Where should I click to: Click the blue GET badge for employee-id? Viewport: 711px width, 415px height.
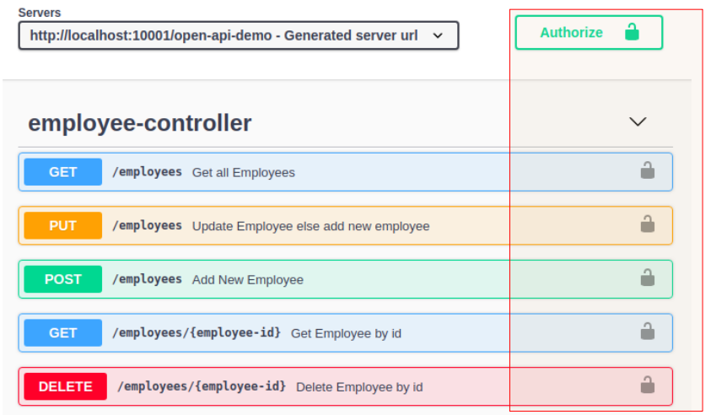[x=63, y=332]
